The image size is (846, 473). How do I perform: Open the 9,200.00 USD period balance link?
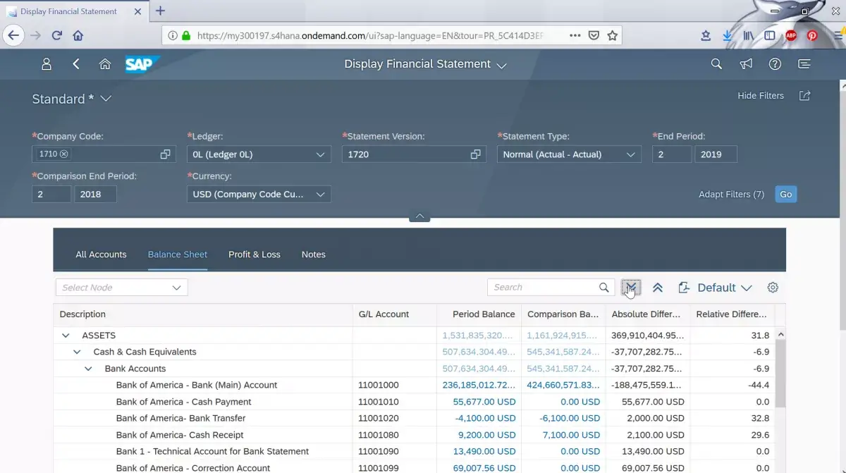tap(487, 435)
